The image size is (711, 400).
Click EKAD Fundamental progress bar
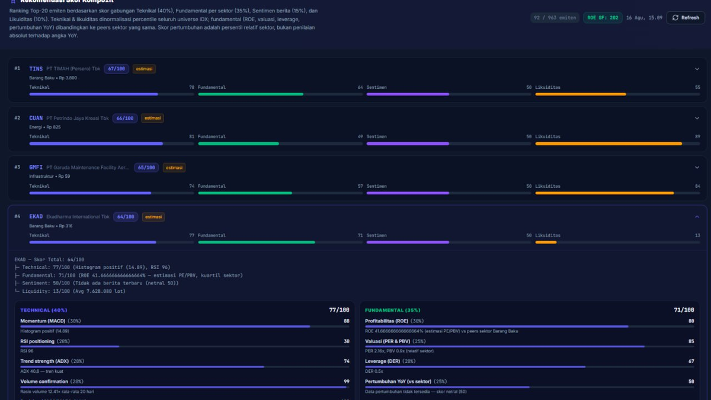pyautogui.click(x=280, y=242)
